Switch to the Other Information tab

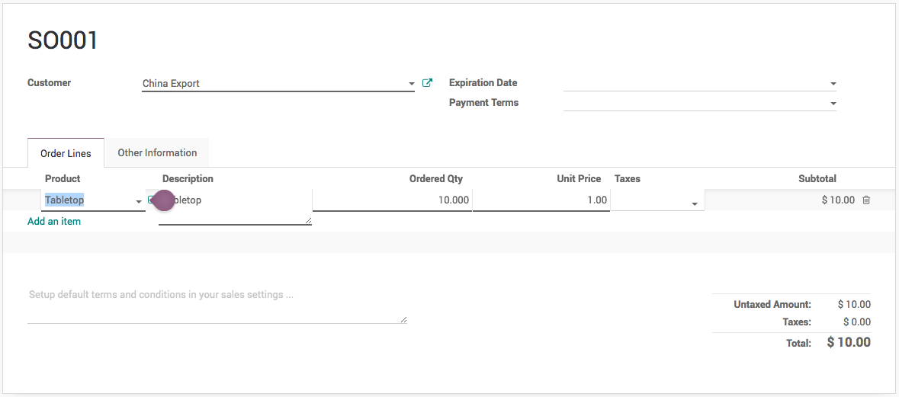point(157,153)
